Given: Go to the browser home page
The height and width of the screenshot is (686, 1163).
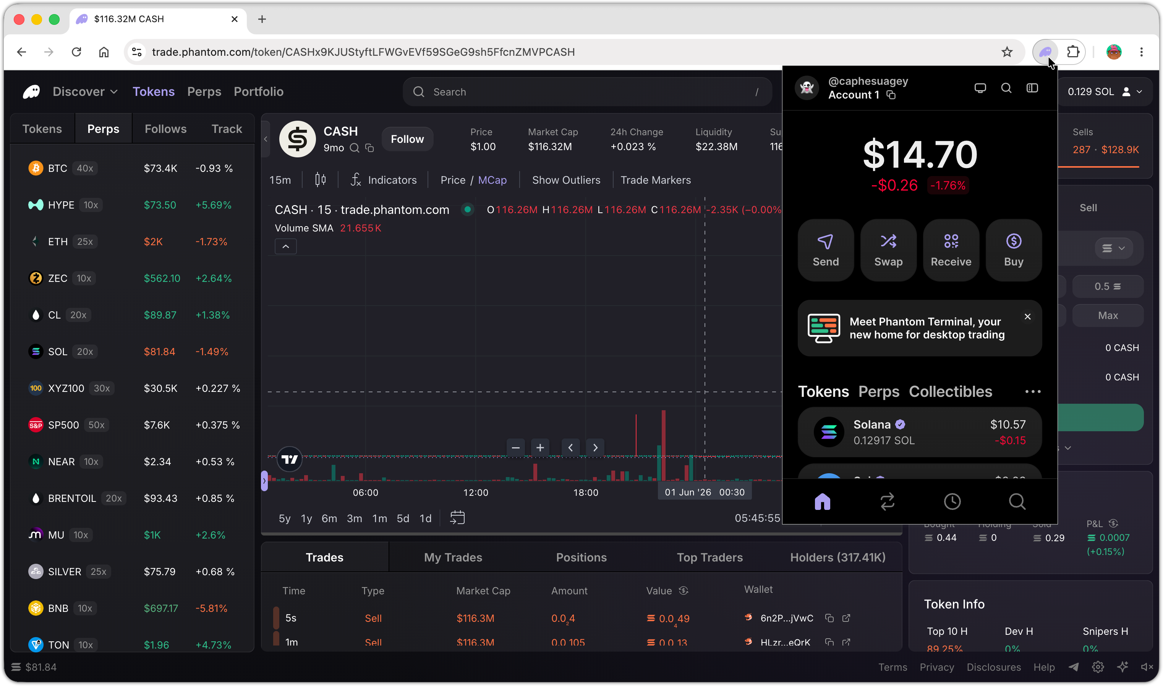Looking at the screenshot, I should tap(104, 52).
